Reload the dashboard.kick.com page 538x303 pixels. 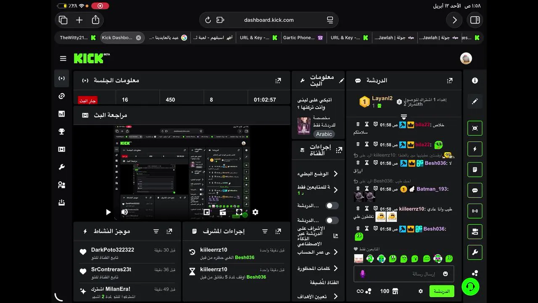pos(208,20)
